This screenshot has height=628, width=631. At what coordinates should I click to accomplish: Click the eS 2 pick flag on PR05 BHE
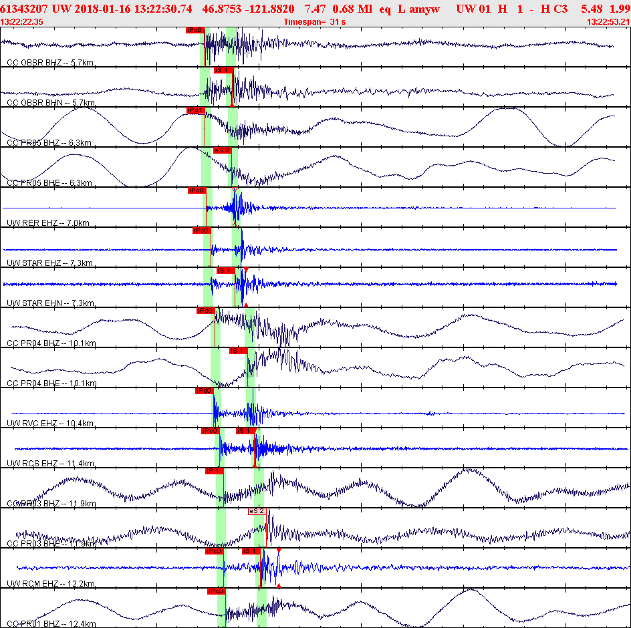click(x=222, y=150)
